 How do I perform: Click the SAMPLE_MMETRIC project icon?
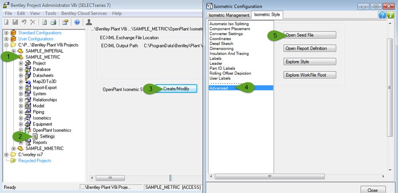20,148
